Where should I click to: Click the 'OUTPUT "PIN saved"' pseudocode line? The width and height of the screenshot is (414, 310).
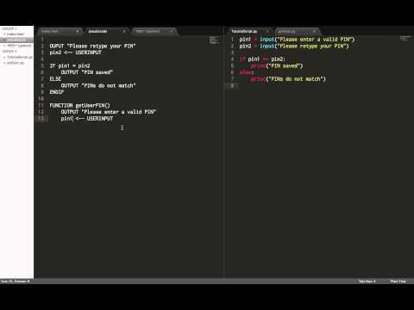[x=87, y=72]
